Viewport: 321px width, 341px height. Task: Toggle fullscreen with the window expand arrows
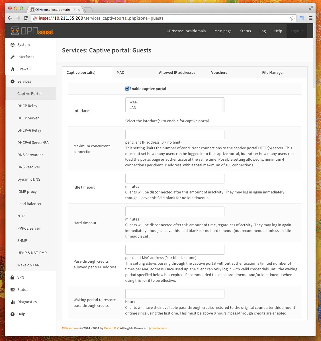(310, 8)
